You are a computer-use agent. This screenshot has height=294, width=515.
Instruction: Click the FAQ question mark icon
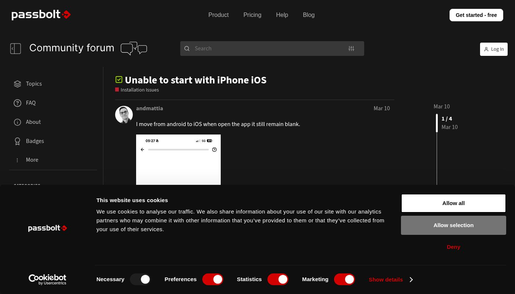pos(17,103)
